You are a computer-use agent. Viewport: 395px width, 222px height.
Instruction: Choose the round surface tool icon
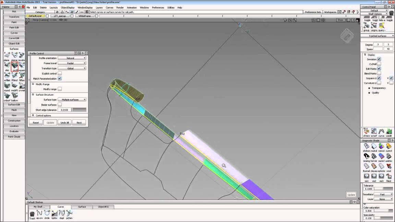7,86
